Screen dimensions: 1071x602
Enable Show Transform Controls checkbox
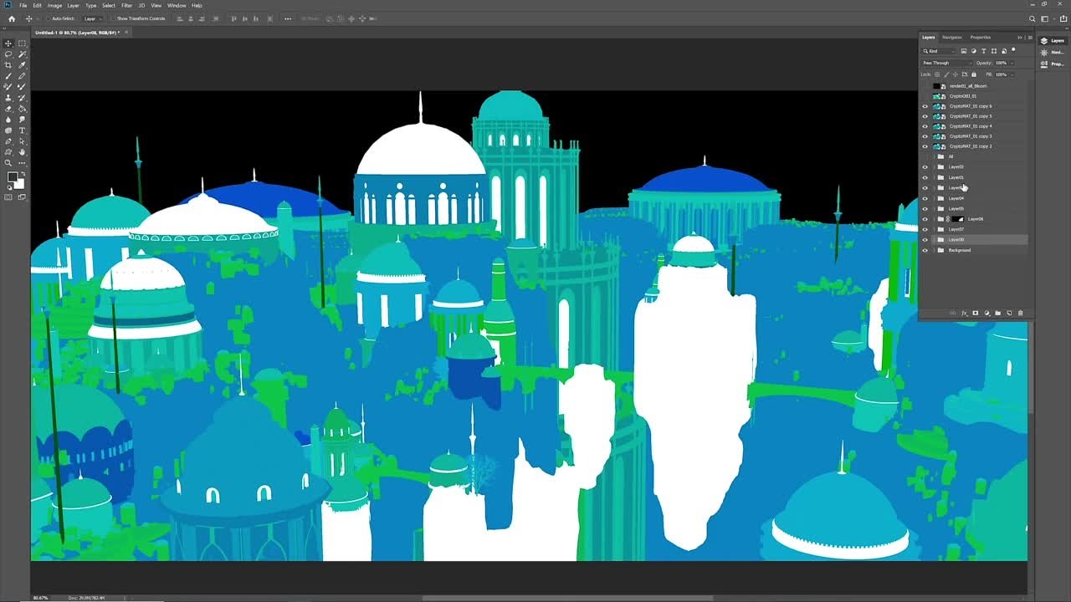113,18
